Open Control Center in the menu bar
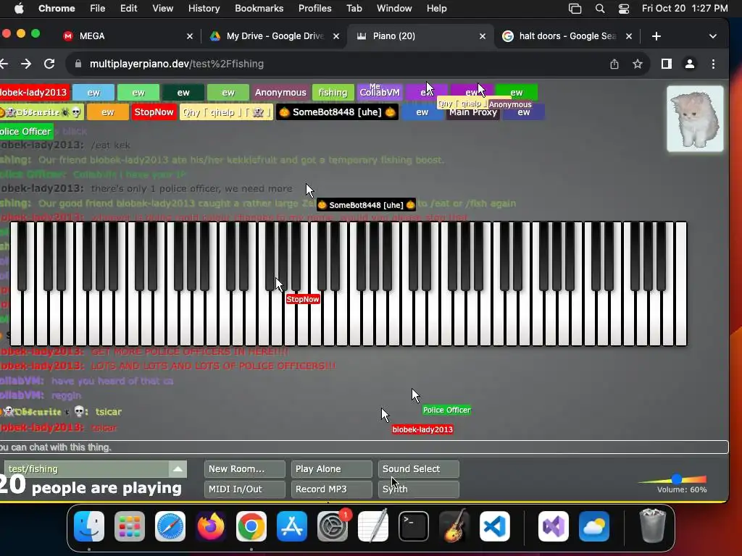Image resolution: width=742 pixels, height=556 pixels. click(x=624, y=9)
